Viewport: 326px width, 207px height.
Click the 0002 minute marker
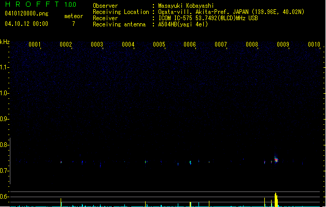66,45
